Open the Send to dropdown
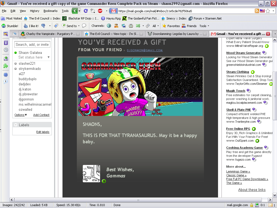This screenshot has height=208, width=277. point(71,26)
